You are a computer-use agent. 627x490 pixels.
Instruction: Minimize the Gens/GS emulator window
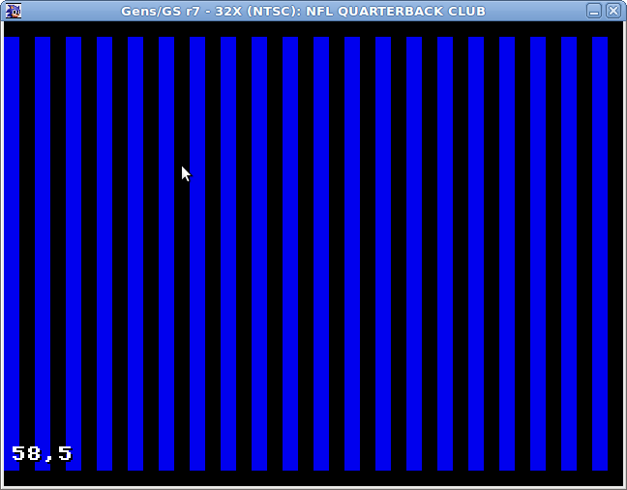[593, 11]
